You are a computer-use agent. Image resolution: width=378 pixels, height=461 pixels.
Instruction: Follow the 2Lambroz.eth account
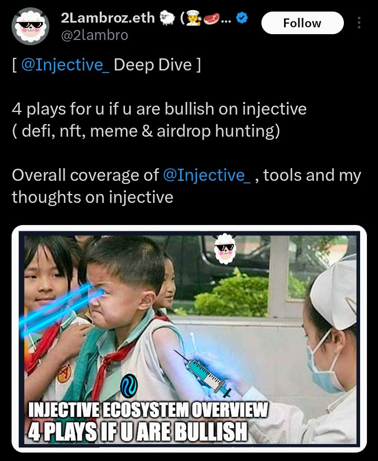[302, 23]
